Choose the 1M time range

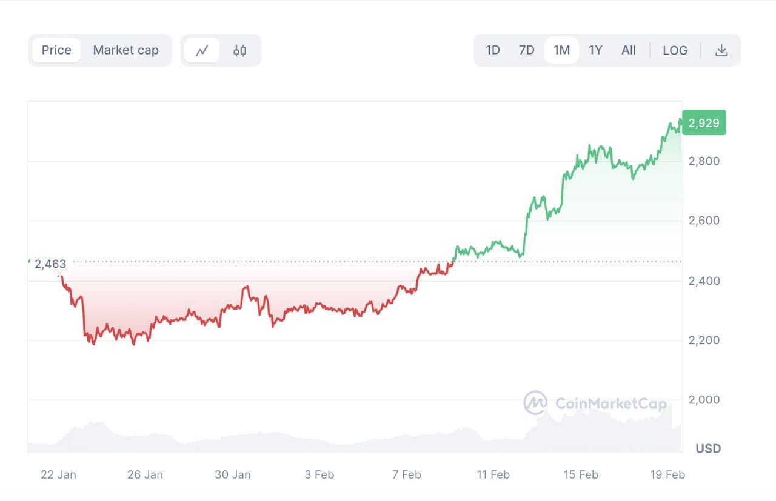(x=561, y=50)
